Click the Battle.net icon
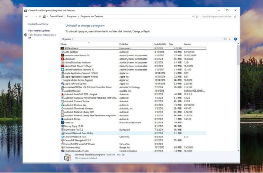The width and height of the screenshot is (263, 173). pos(62,123)
